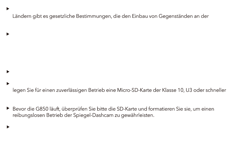Click the bullet arrow beside 'Bevor die G850'
This screenshot has width=238, height=154.
tap(8, 108)
